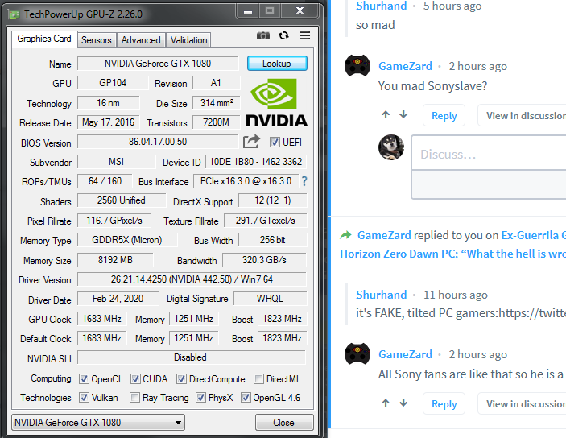Toggle the Vulkan checkbox
This screenshot has width=566, height=438.
pyautogui.click(x=84, y=398)
